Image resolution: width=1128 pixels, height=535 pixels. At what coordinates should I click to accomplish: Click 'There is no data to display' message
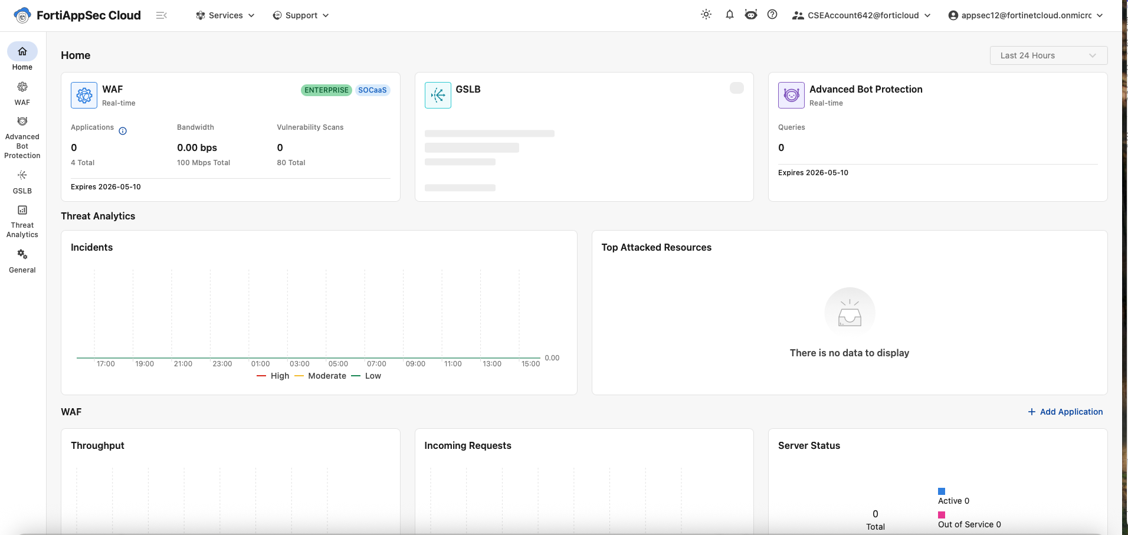(850, 353)
